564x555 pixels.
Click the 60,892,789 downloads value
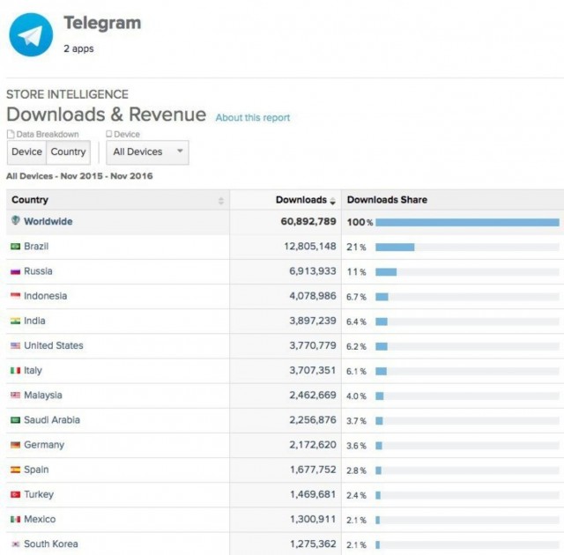(x=308, y=221)
